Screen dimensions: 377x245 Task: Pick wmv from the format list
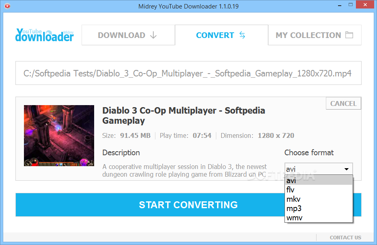(319, 218)
